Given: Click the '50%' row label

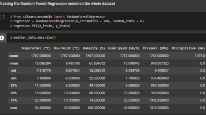Looking at the screenshot, I should [x=14, y=93].
